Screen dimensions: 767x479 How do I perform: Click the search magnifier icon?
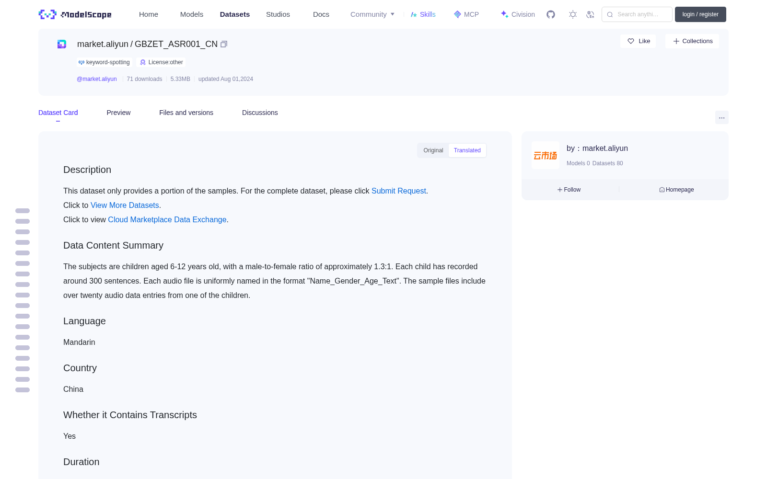point(610,14)
